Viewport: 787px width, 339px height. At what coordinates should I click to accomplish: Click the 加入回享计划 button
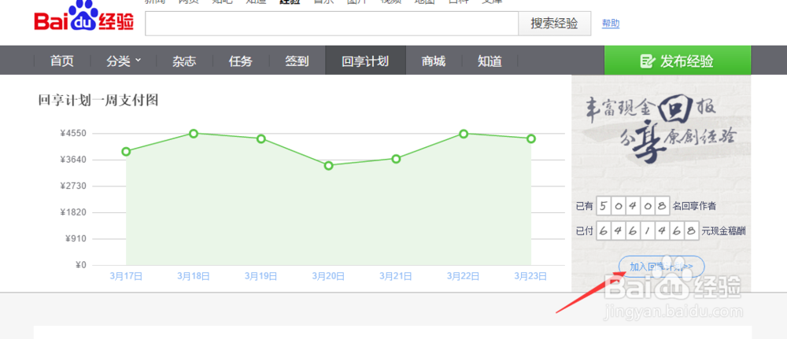click(662, 267)
